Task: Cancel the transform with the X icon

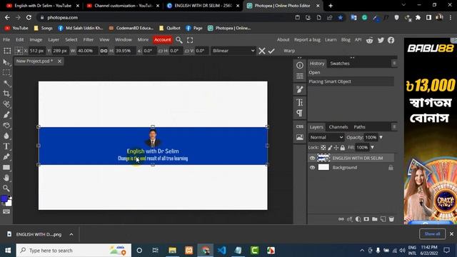Action: point(262,51)
